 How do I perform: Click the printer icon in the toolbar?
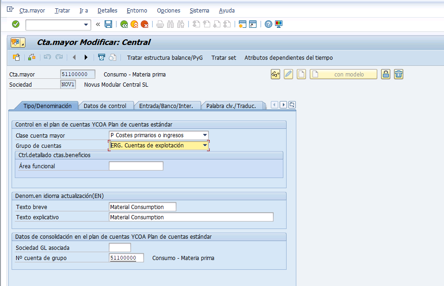click(160, 25)
